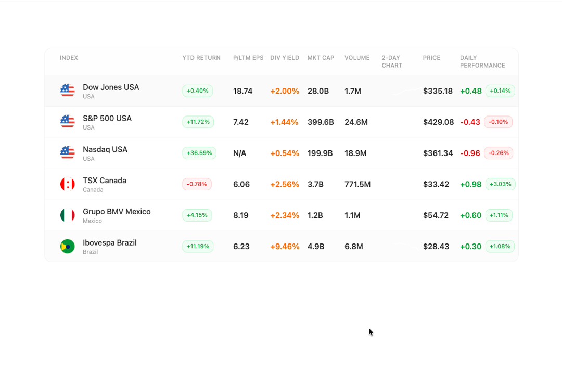Click the 18.9M volume value
This screenshot has height=386, width=562.
355,153
